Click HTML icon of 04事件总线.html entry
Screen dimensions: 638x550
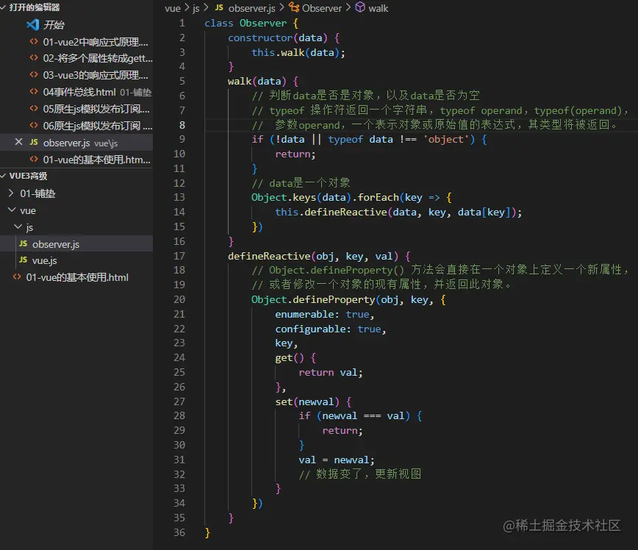[34, 92]
